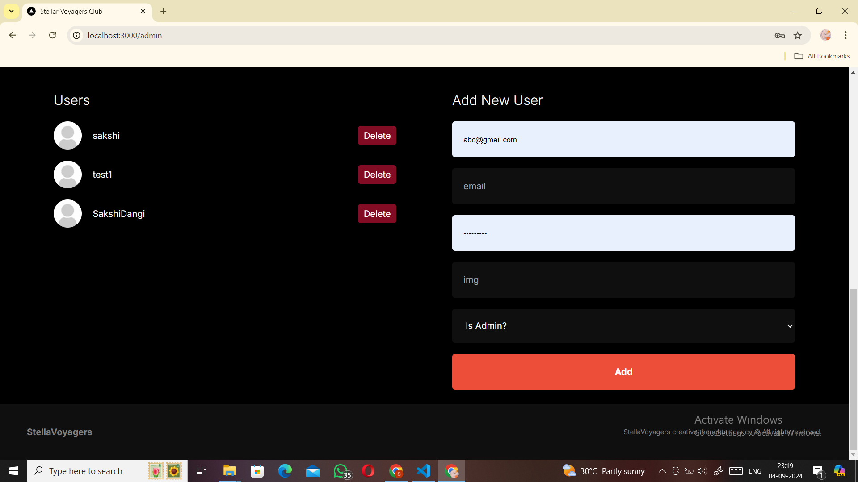Open the Chrome profile avatar
Screen dimensions: 858x482
point(825,35)
